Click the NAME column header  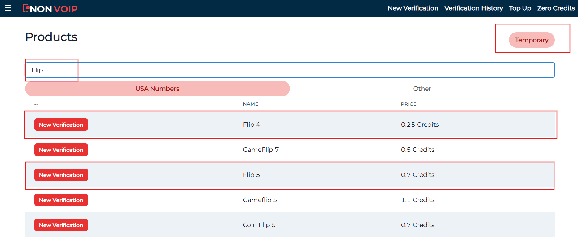(250, 104)
